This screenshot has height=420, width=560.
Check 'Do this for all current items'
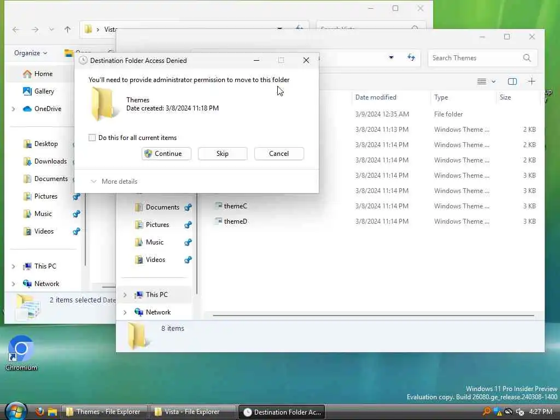tap(92, 138)
